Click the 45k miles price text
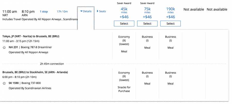Image resolution: width=232 pixels, height=104 pixels. 124,9
